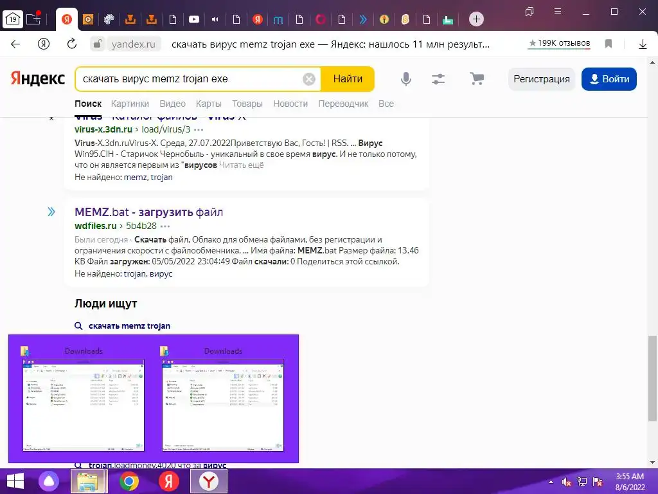Expand snippet with Читать ещё
The width and height of the screenshot is (658, 494).
(x=242, y=165)
